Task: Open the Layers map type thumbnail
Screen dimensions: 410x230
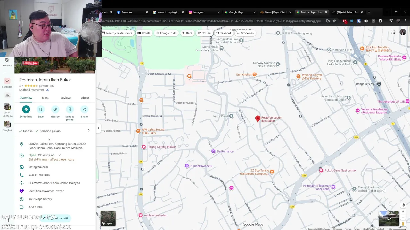Action: 108,218
